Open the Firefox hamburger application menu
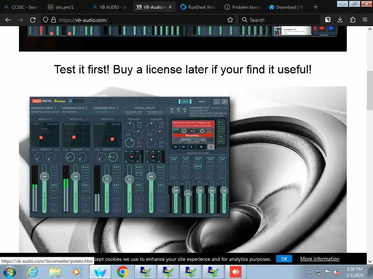This screenshot has height=279, width=373. tap(365, 20)
